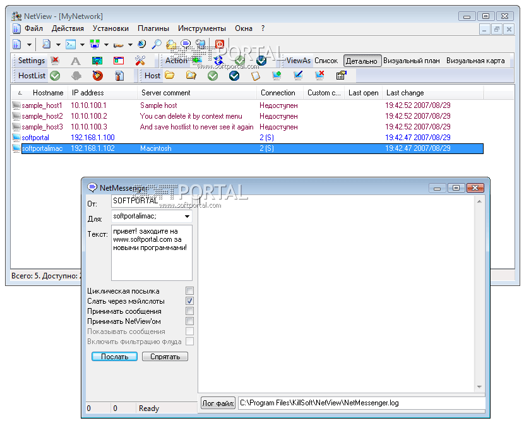The image size is (524, 423).
Task: Click the Лог файл button
Action: click(x=218, y=403)
